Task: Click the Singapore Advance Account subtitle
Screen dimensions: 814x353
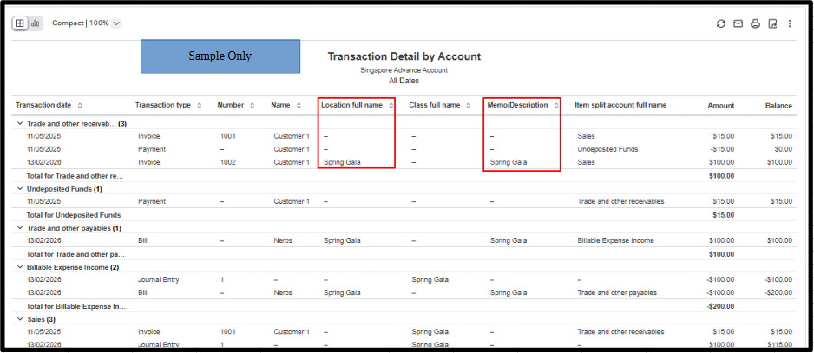Action: [x=404, y=70]
